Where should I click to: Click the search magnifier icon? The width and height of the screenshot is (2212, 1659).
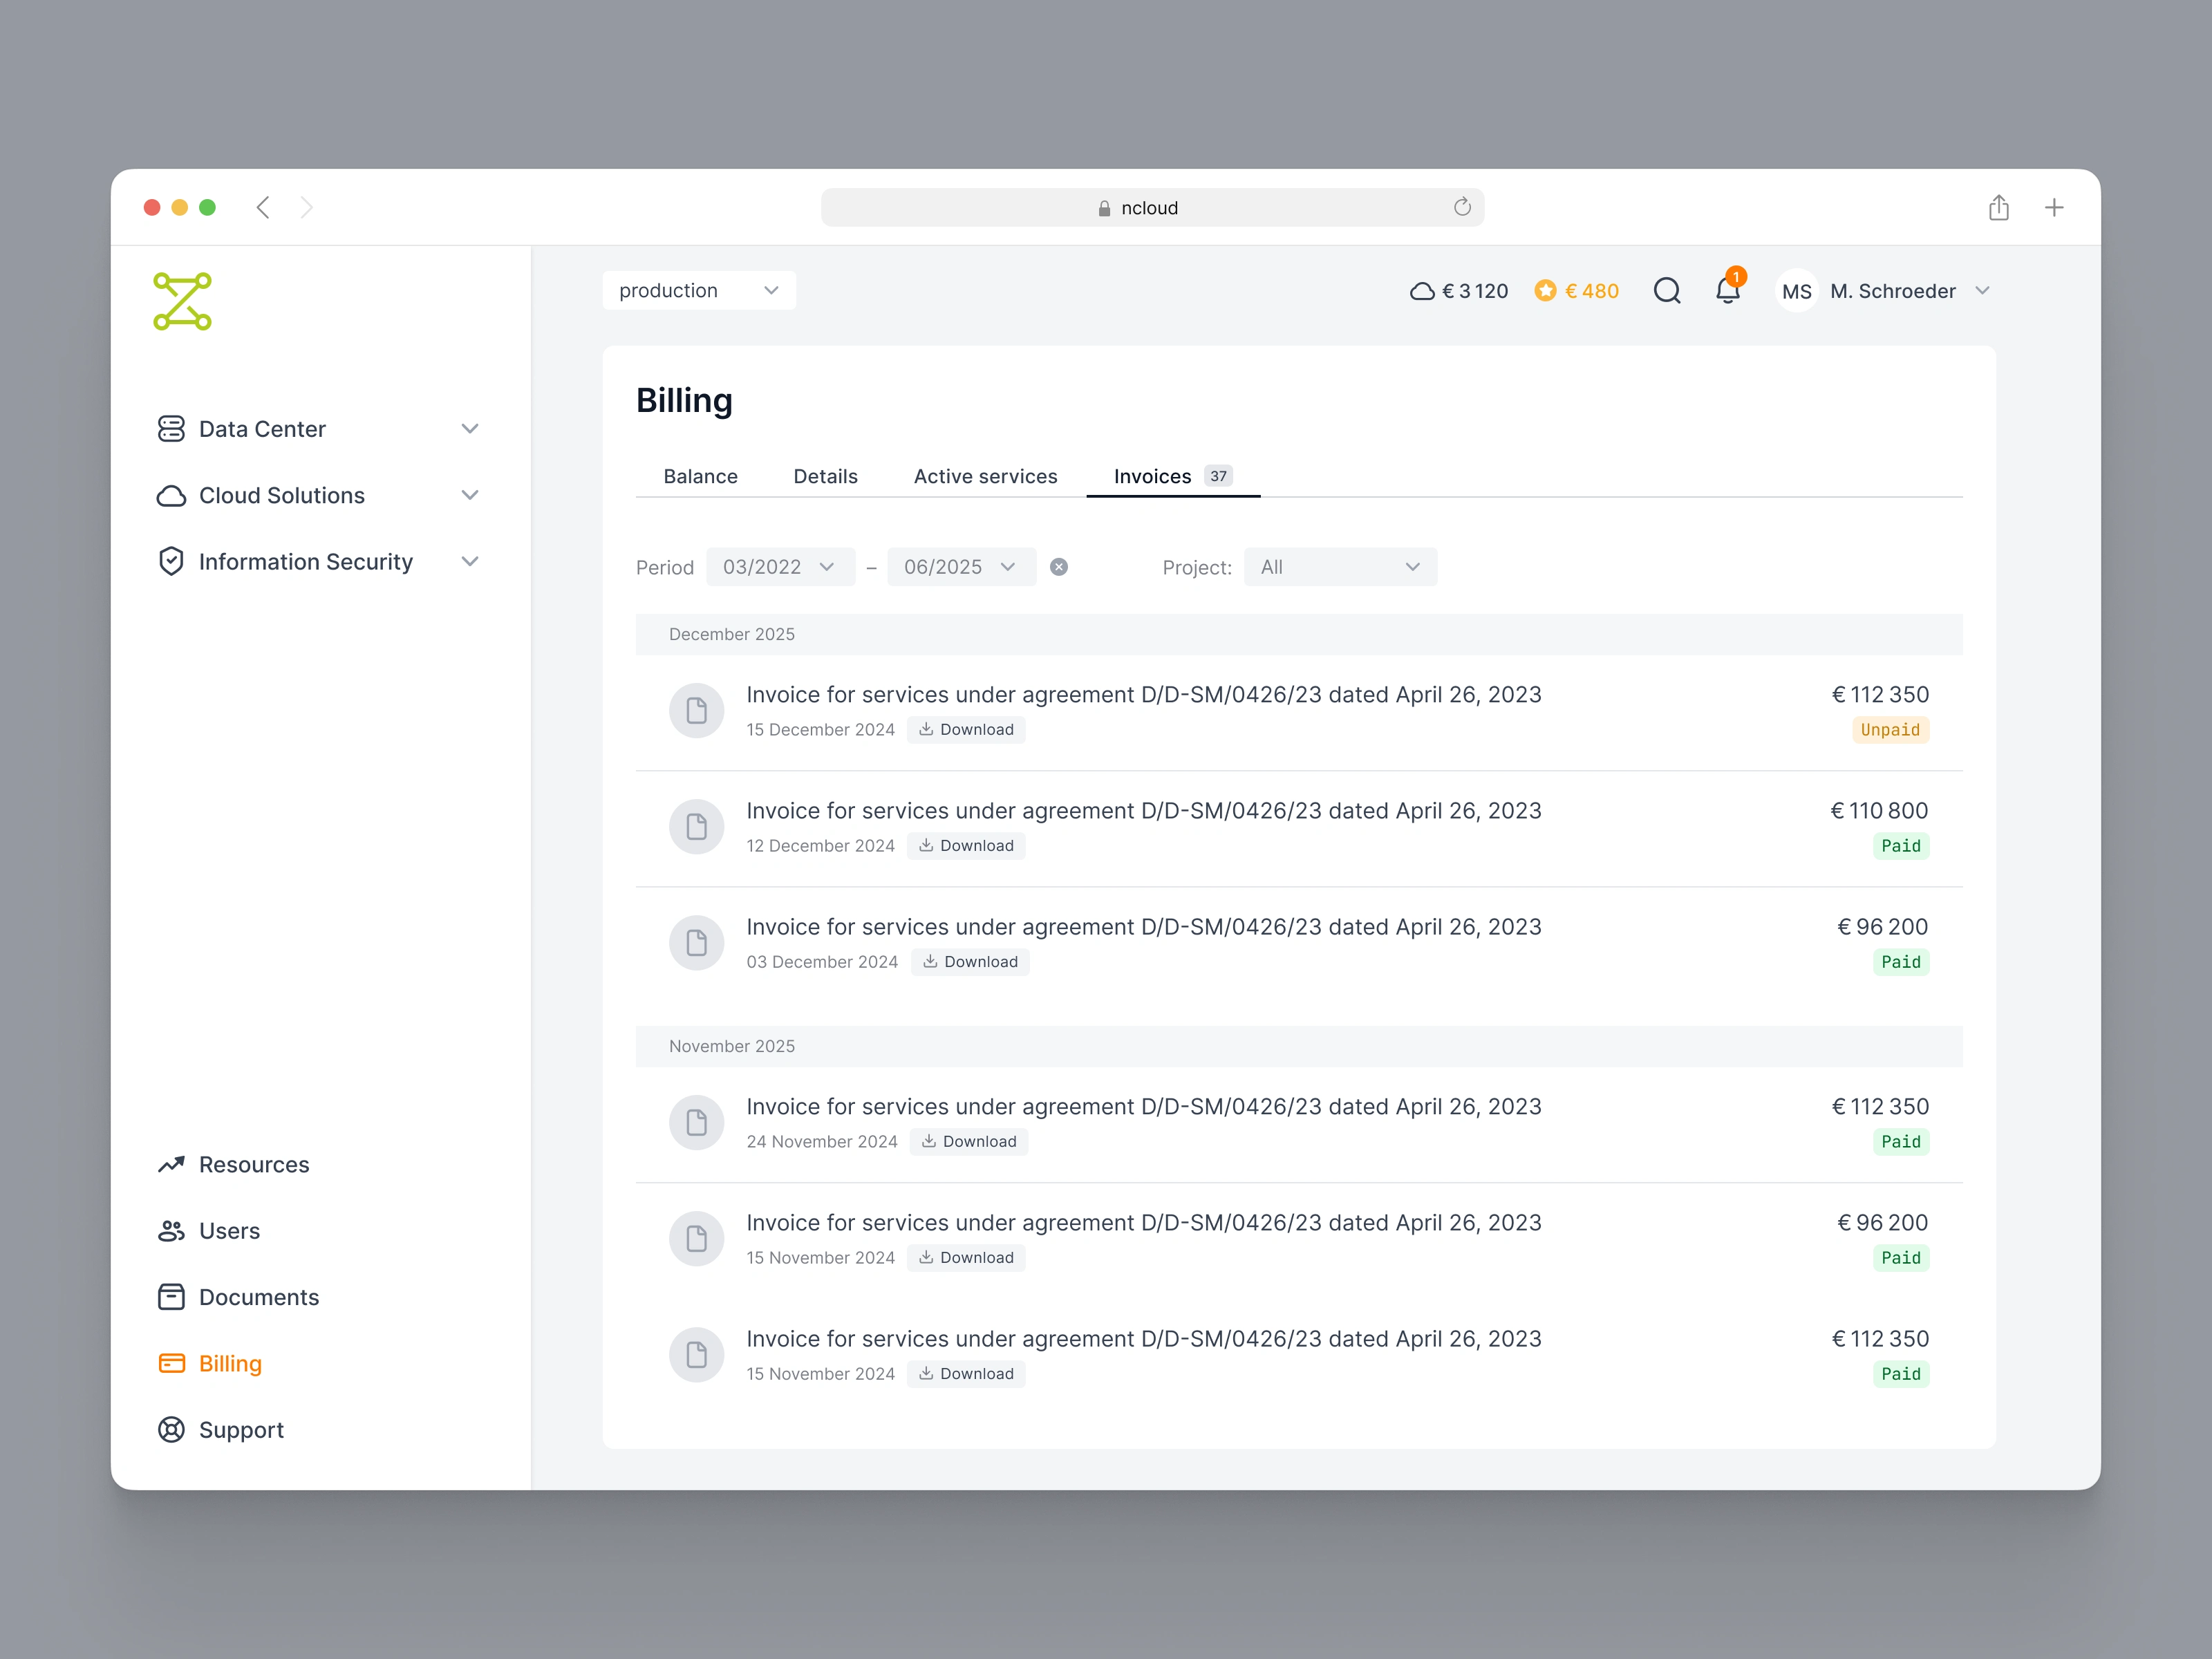(x=1666, y=291)
